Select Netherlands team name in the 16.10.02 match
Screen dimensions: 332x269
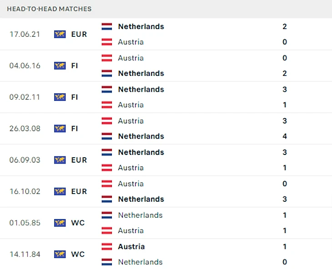pyautogui.click(x=141, y=199)
